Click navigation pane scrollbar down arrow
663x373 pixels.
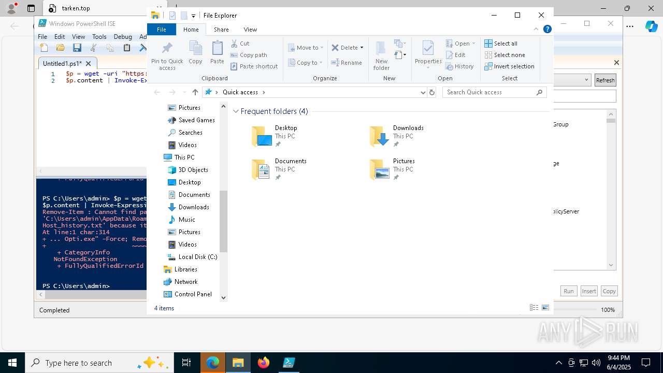[224, 297]
